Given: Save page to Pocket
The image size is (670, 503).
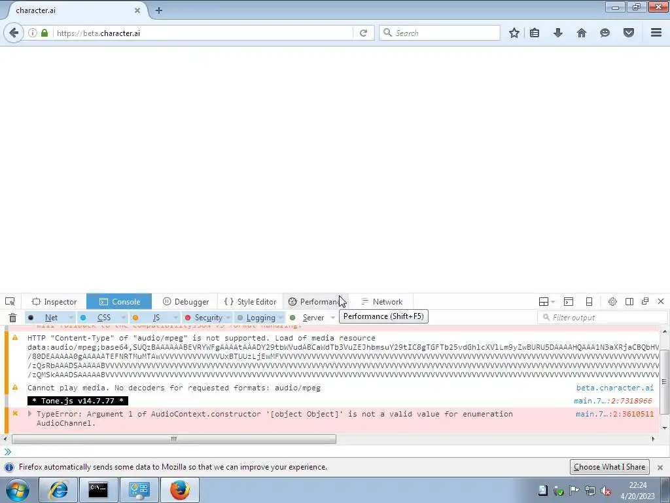Looking at the screenshot, I should (x=629, y=33).
